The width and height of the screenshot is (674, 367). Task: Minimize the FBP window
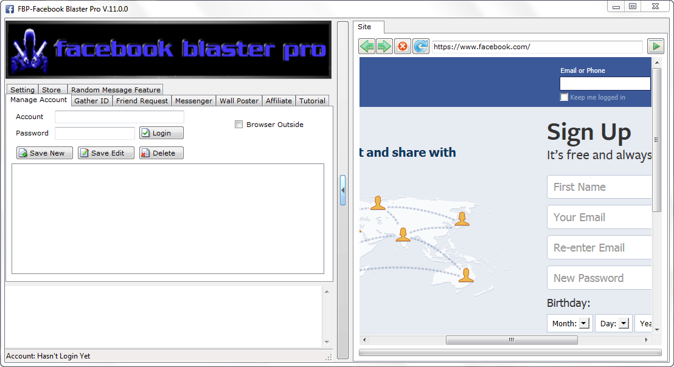pyautogui.click(x=616, y=7)
